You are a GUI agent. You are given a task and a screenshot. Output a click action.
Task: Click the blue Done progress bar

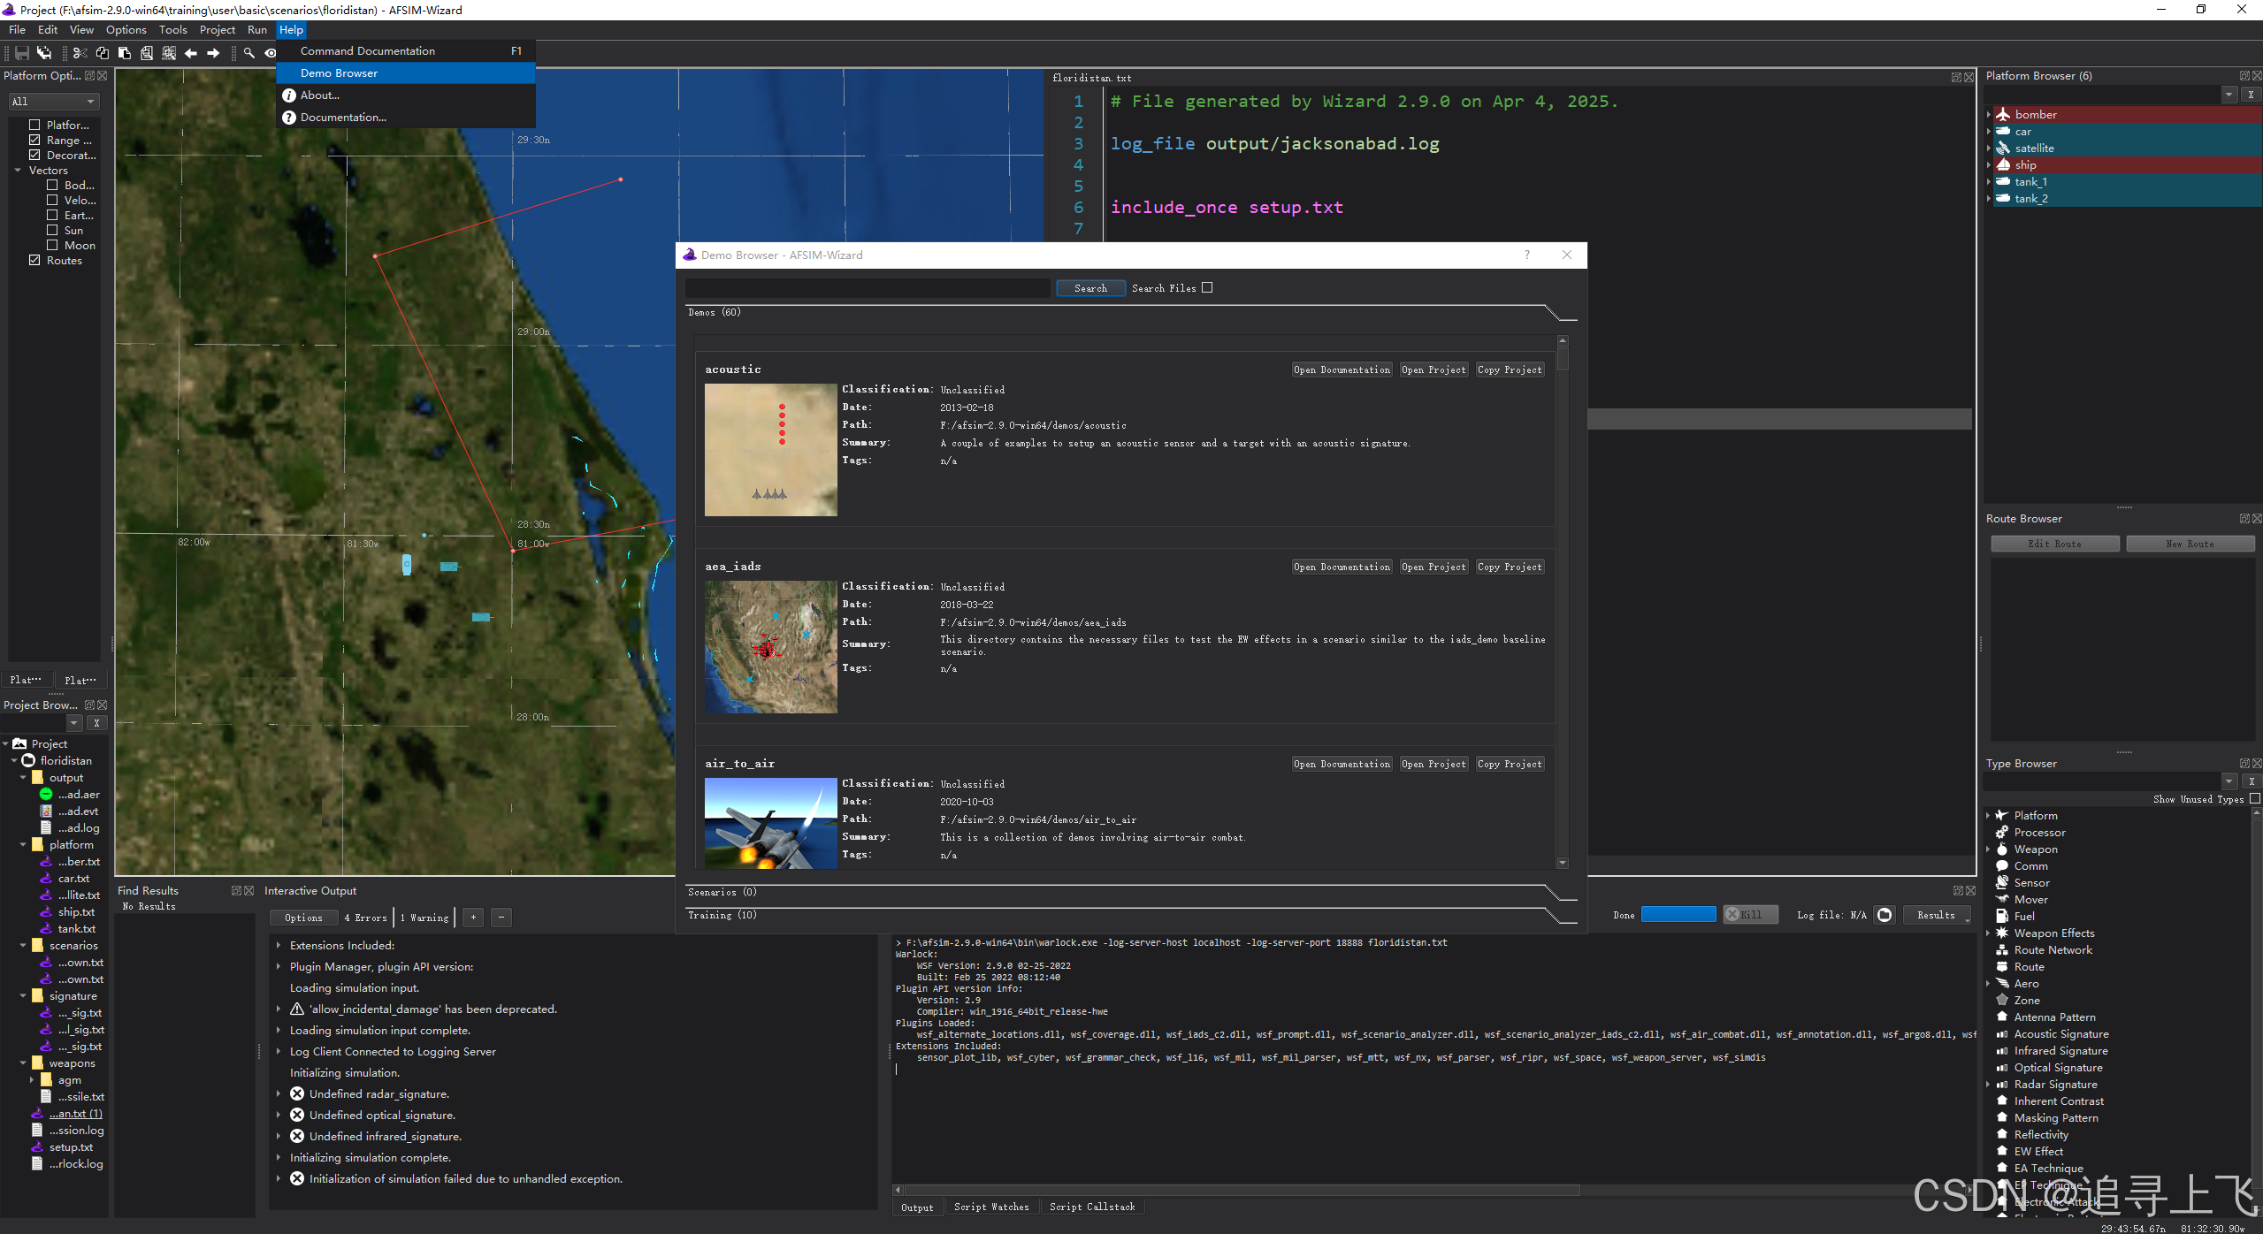[x=1678, y=915]
